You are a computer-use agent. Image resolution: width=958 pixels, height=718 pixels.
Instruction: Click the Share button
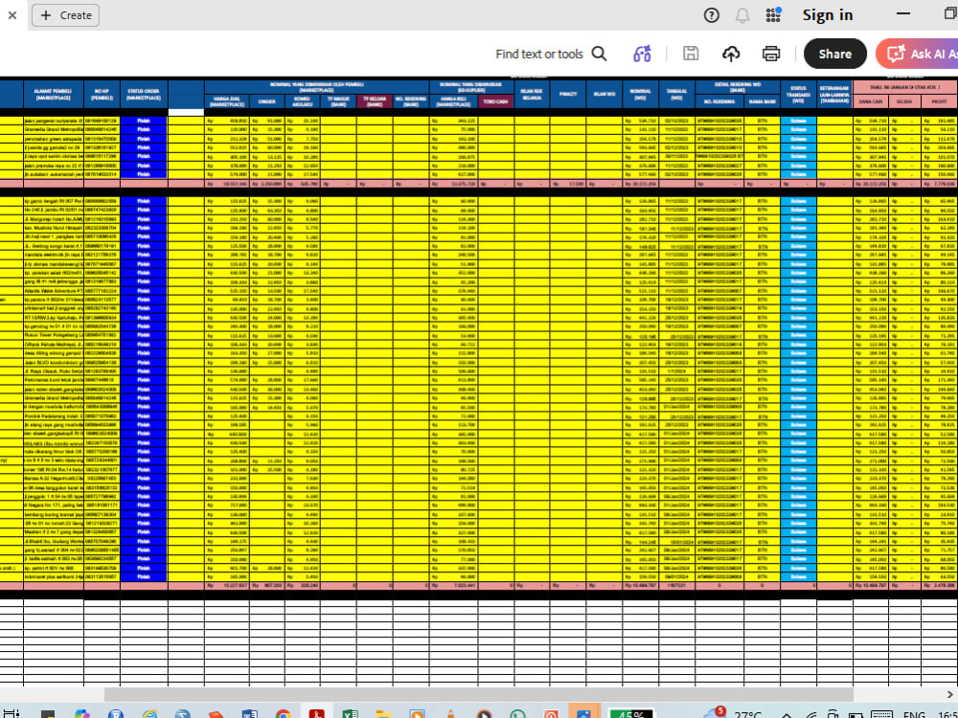pyautogui.click(x=834, y=54)
